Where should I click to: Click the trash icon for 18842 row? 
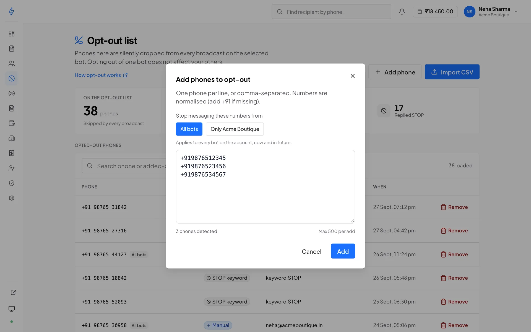tap(443, 278)
